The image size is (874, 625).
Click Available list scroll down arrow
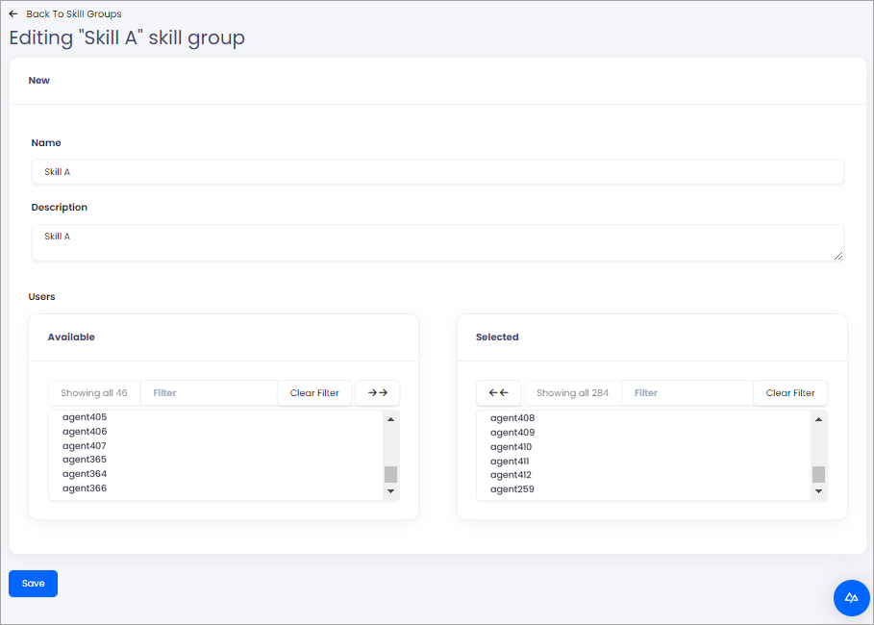tap(390, 491)
